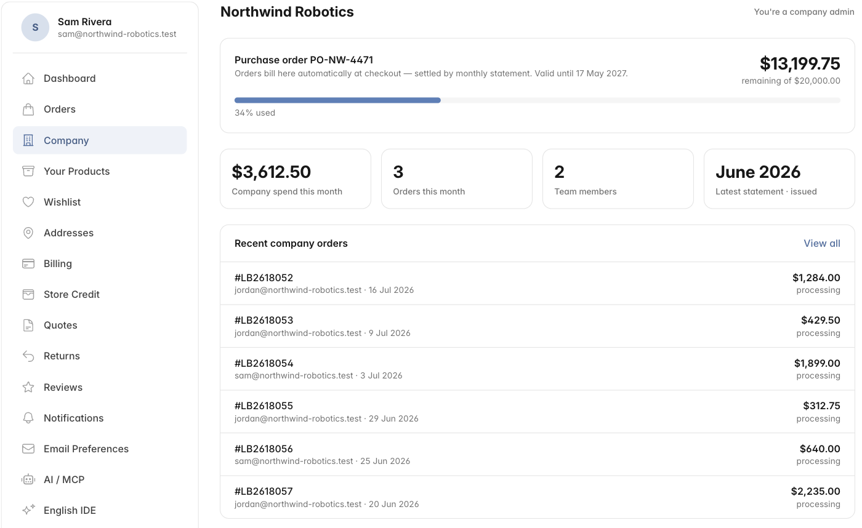Click the English IDE sparkle icon

click(28, 510)
